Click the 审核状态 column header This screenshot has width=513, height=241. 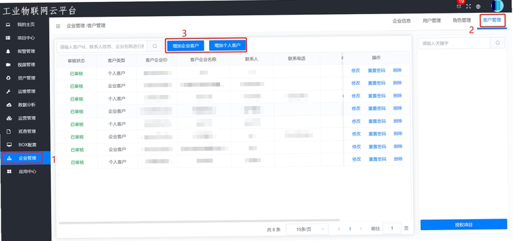click(76, 61)
